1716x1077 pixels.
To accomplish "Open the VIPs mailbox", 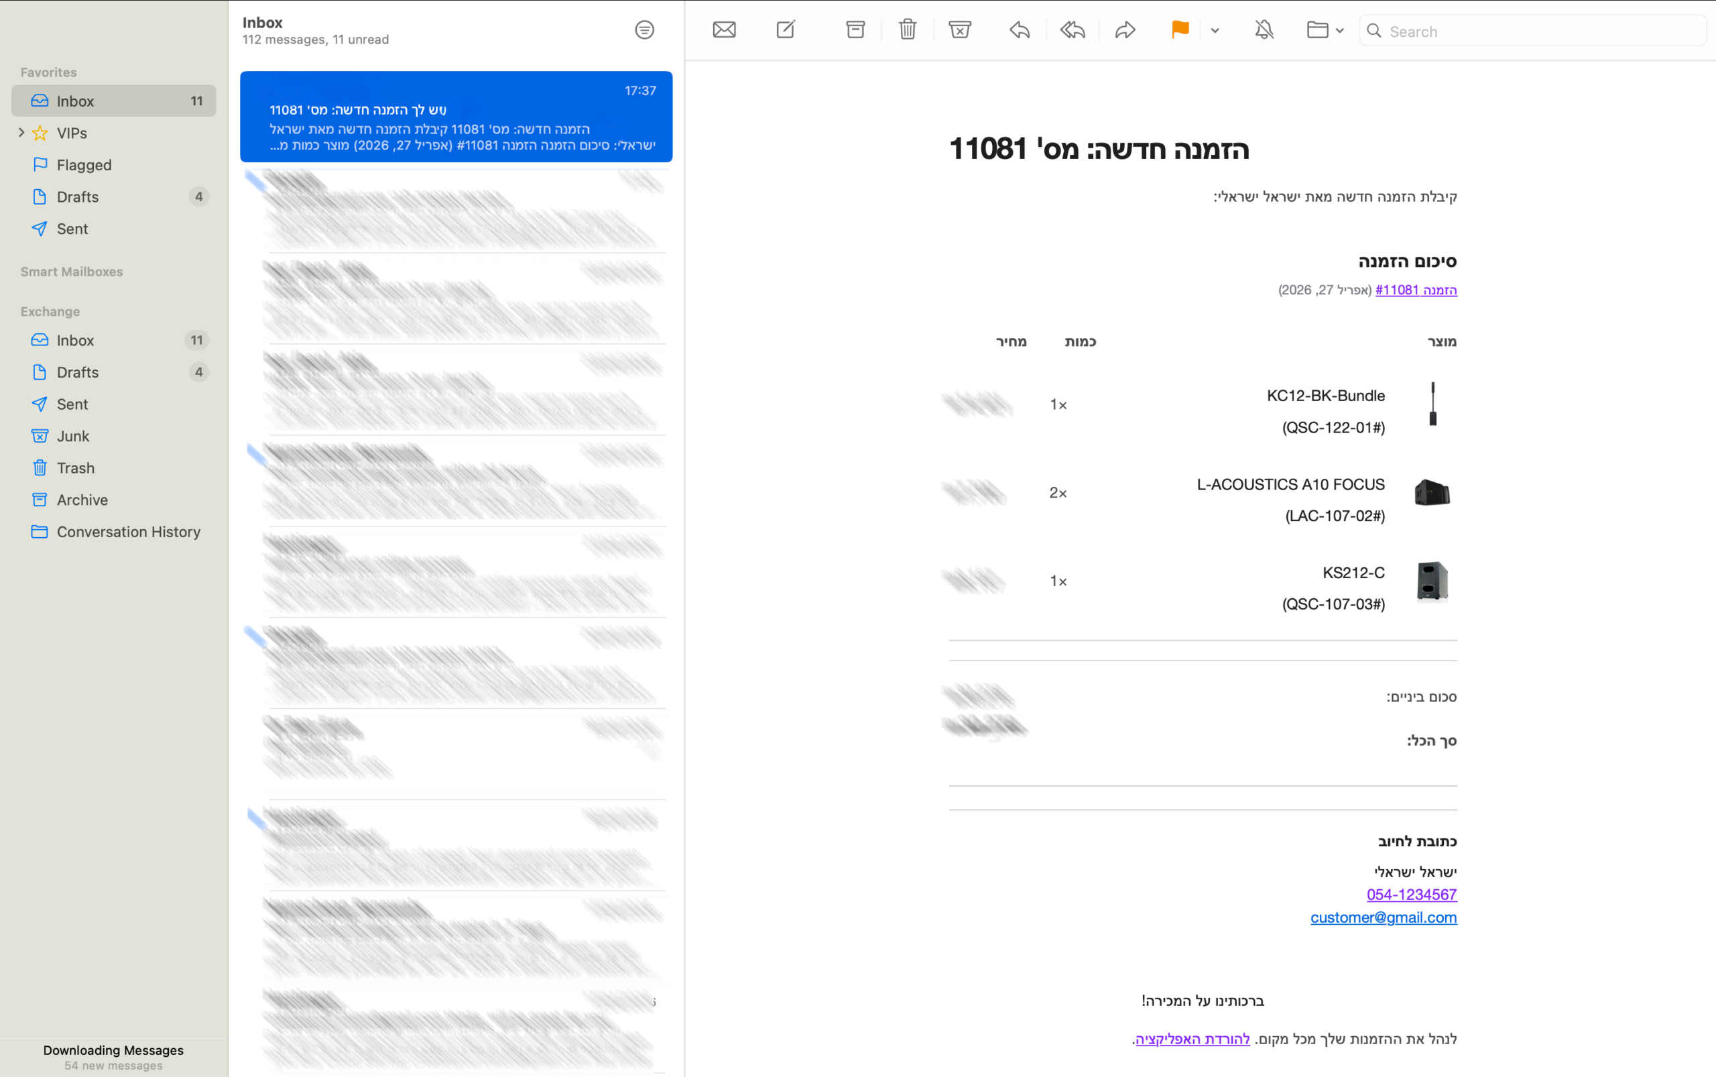I will [x=72, y=133].
